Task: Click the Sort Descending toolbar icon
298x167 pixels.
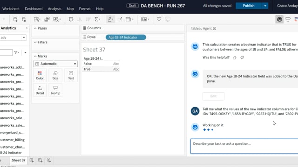Action: pos(88,19)
